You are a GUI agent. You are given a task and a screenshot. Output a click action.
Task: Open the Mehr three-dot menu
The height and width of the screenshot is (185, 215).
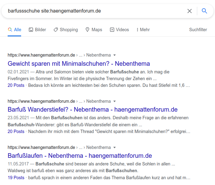[x=138, y=30]
